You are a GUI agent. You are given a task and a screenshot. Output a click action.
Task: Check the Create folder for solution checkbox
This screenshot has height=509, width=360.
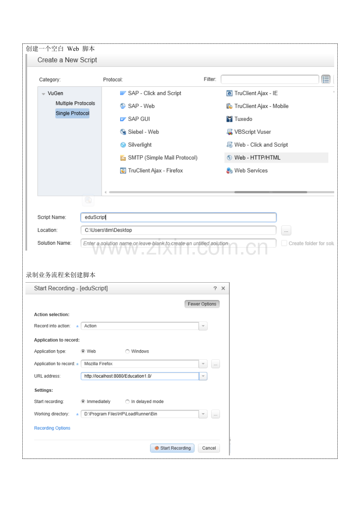(x=284, y=243)
